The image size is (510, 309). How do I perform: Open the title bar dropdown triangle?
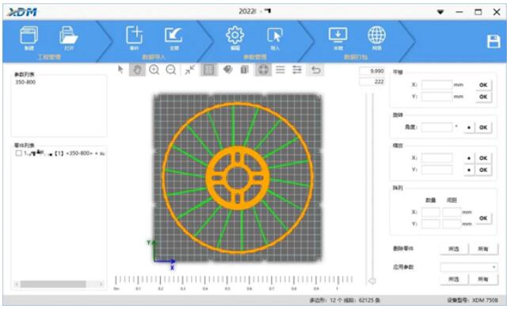[x=440, y=12]
